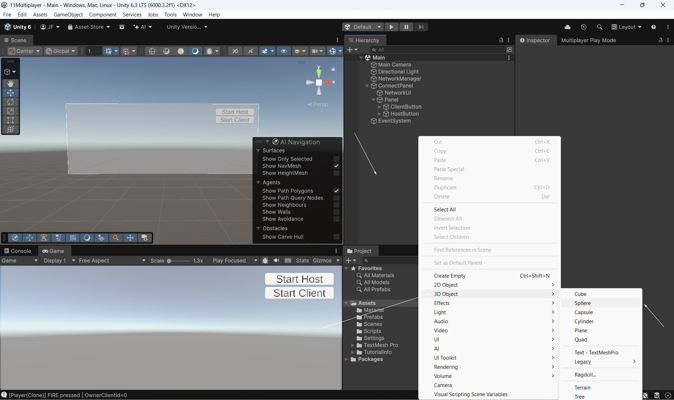Image resolution: width=674 pixels, height=400 pixels.
Task: Switch to the Console tab
Action: click(x=18, y=251)
